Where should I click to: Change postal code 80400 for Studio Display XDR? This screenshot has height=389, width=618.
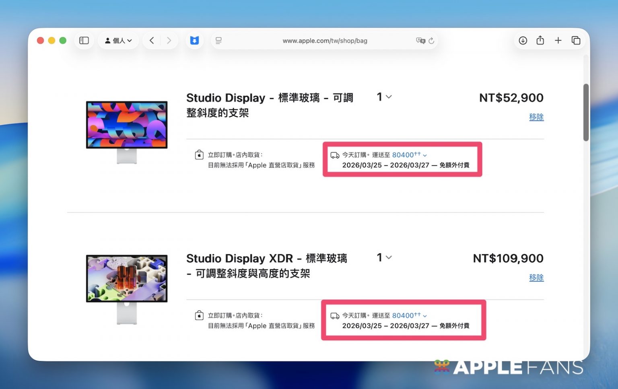point(408,316)
